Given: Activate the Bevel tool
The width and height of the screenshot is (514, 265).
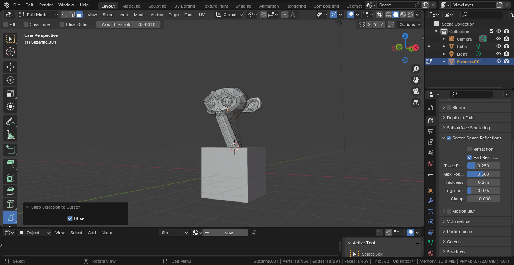Looking at the screenshot, I should point(11,191).
